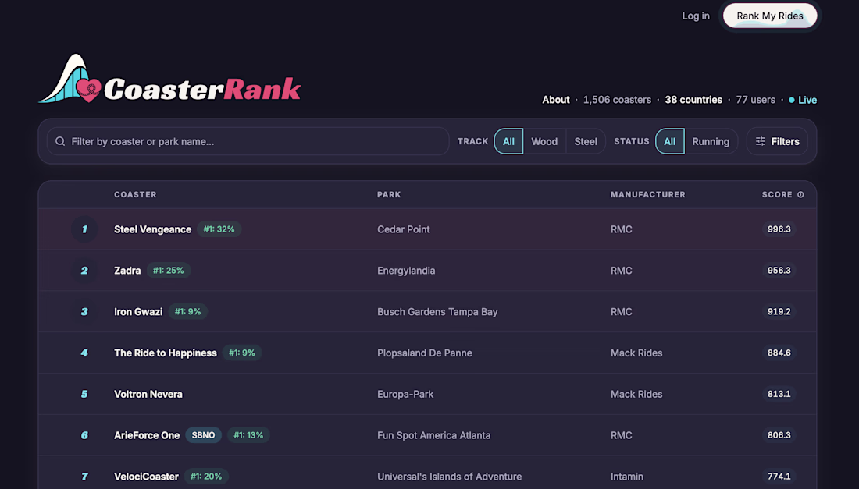Open the Steel Vengeance coaster entry
The image size is (859, 489).
tap(152, 229)
